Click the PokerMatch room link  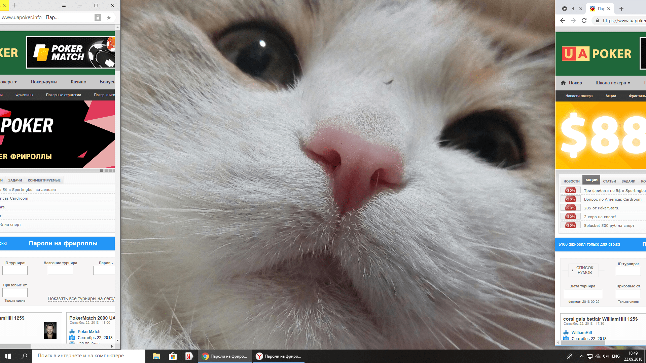89,332
